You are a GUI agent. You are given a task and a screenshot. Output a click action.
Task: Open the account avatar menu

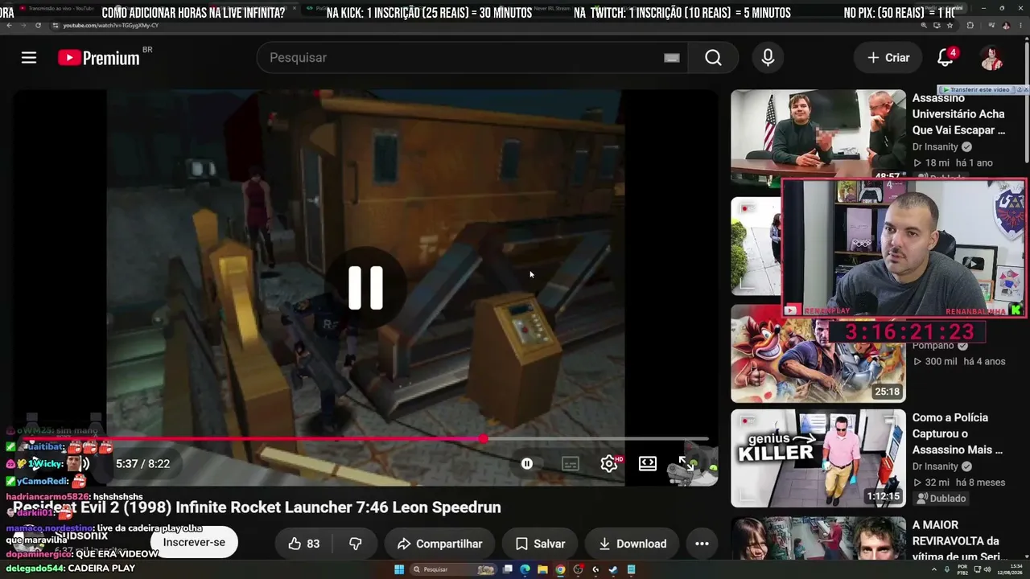(991, 57)
